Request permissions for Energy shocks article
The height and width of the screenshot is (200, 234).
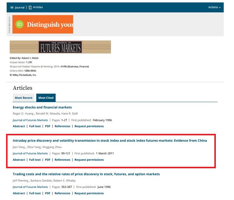pos(89,126)
